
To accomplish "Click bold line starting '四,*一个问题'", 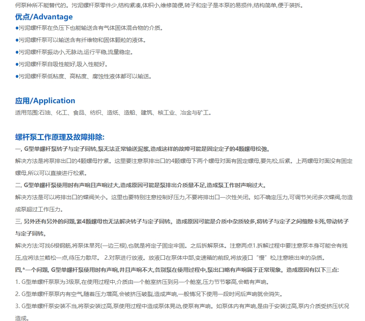I will (177, 270).
